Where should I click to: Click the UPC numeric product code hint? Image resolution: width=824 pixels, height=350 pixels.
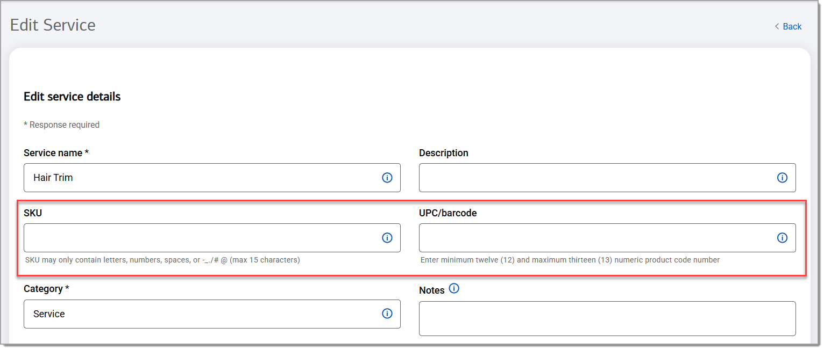coord(570,260)
